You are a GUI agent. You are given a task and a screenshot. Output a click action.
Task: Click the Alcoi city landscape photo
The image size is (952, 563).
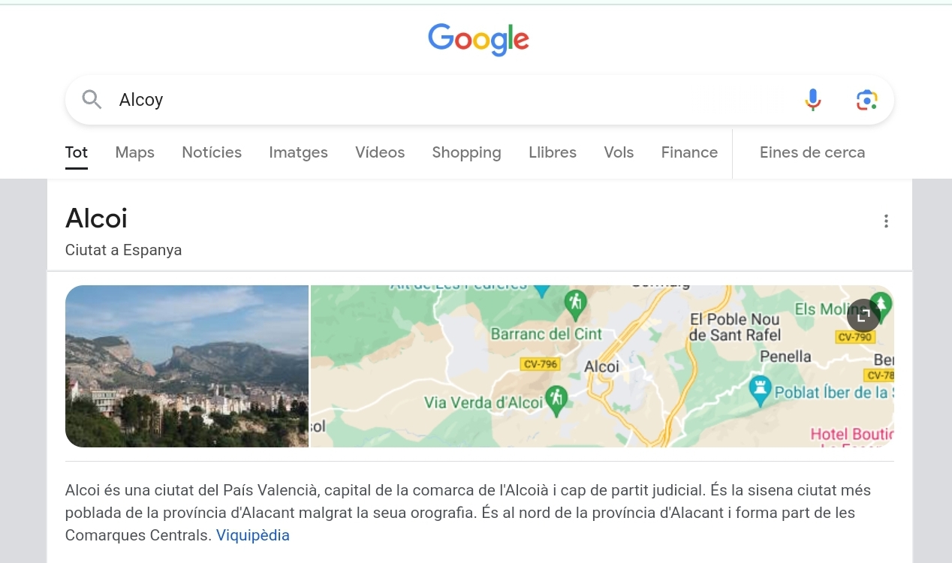pos(187,366)
